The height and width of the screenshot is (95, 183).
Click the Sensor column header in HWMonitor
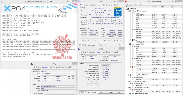(138, 7)
